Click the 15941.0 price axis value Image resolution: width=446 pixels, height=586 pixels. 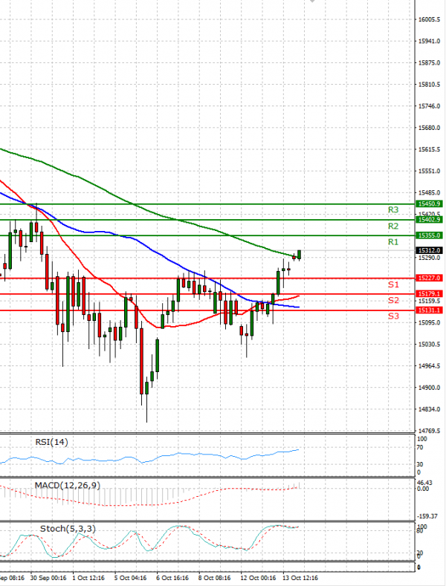[x=429, y=41]
